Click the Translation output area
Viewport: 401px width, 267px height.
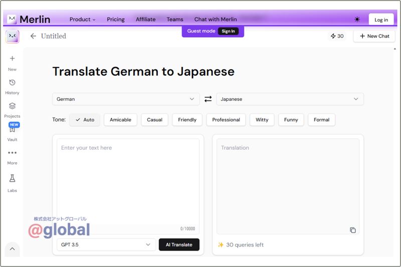pos(288,186)
